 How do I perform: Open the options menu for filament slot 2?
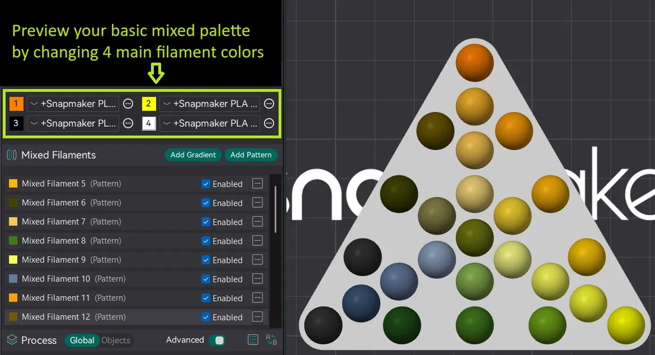[x=269, y=103]
